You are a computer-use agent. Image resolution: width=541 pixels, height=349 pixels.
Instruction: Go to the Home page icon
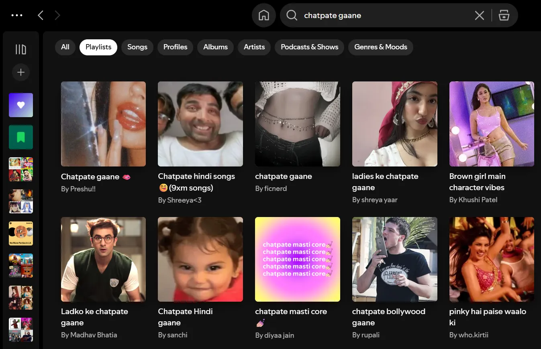[x=264, y=16]
